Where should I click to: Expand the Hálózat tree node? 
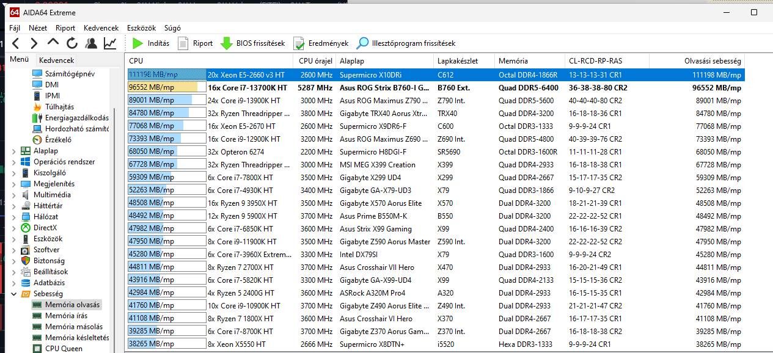click(14, 217)
